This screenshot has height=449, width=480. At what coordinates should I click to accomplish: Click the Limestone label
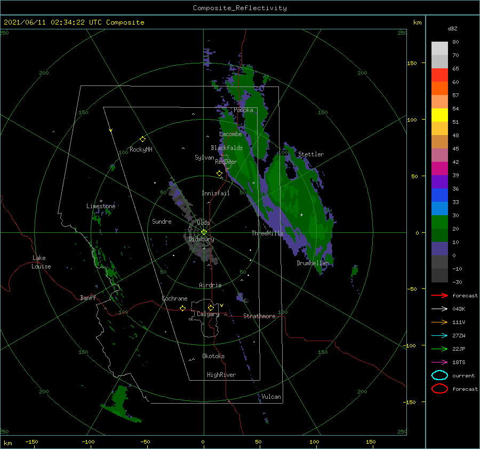(101, 206)
